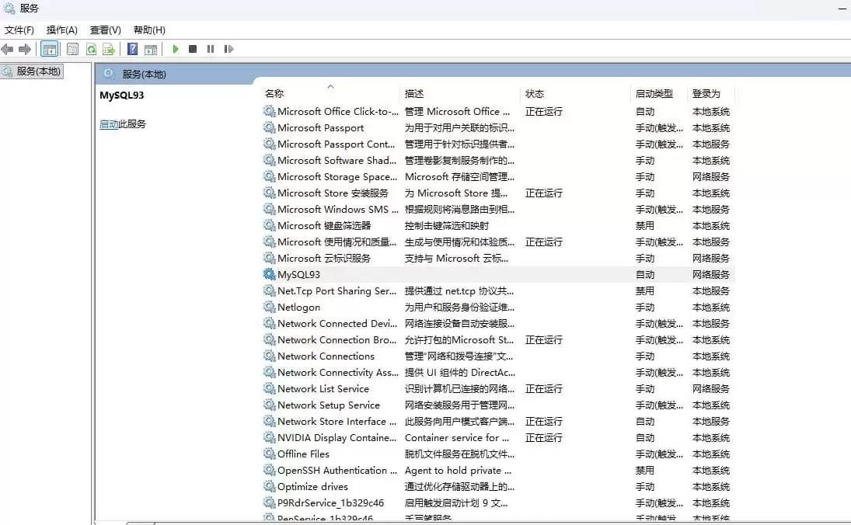Image resolution: width=851 pixels, height=525 pixels.
Task: Click the 启动 link to start MySQL93
Action: coord(109,124)
